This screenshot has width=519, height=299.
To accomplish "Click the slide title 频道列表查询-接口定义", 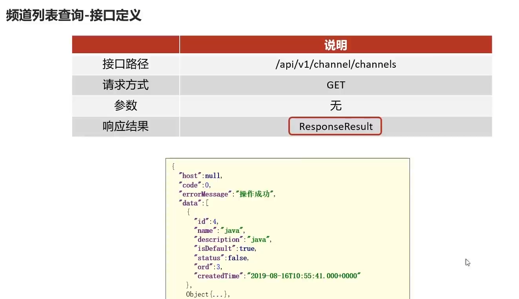I will pyautogui.click(x=73, y=16).
